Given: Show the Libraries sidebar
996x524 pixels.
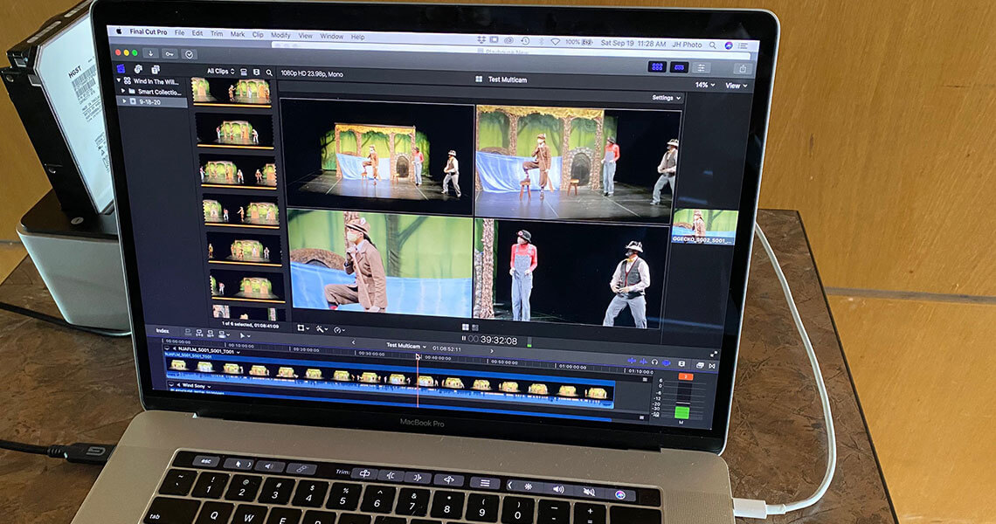Looking at the screenshot, I should [x=121, y=69].
